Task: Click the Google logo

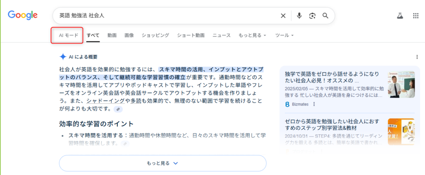Action: point(23,15)
